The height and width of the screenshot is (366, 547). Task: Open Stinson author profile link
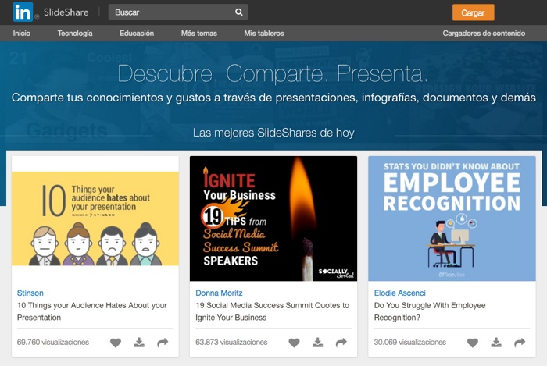coord(30,293)
